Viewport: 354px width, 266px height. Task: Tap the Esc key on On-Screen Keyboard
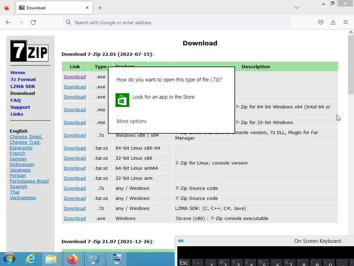tap(184, 263)
